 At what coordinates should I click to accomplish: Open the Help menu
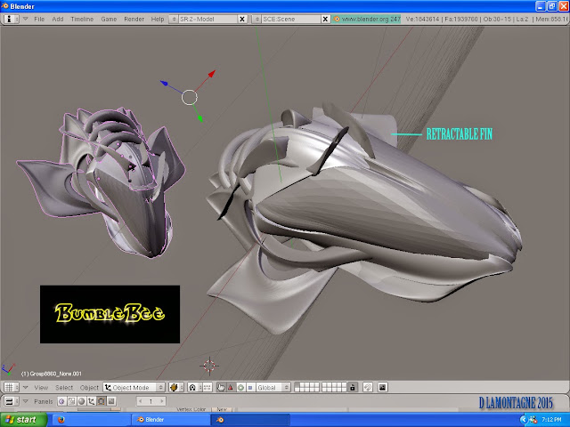[158, 19]
